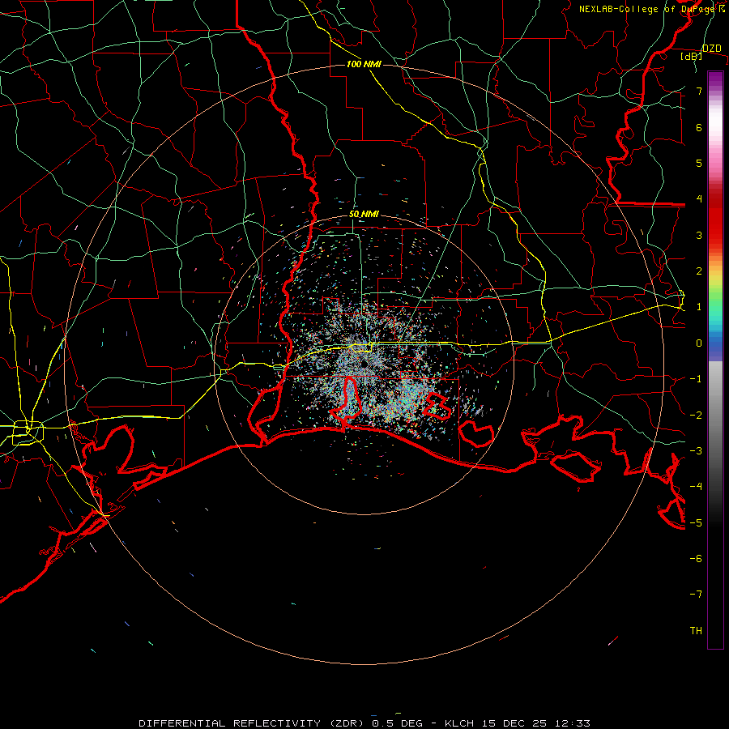Click the color scale value 2
The width and height of the screenshot is (729, 729).
coord(699,271)
